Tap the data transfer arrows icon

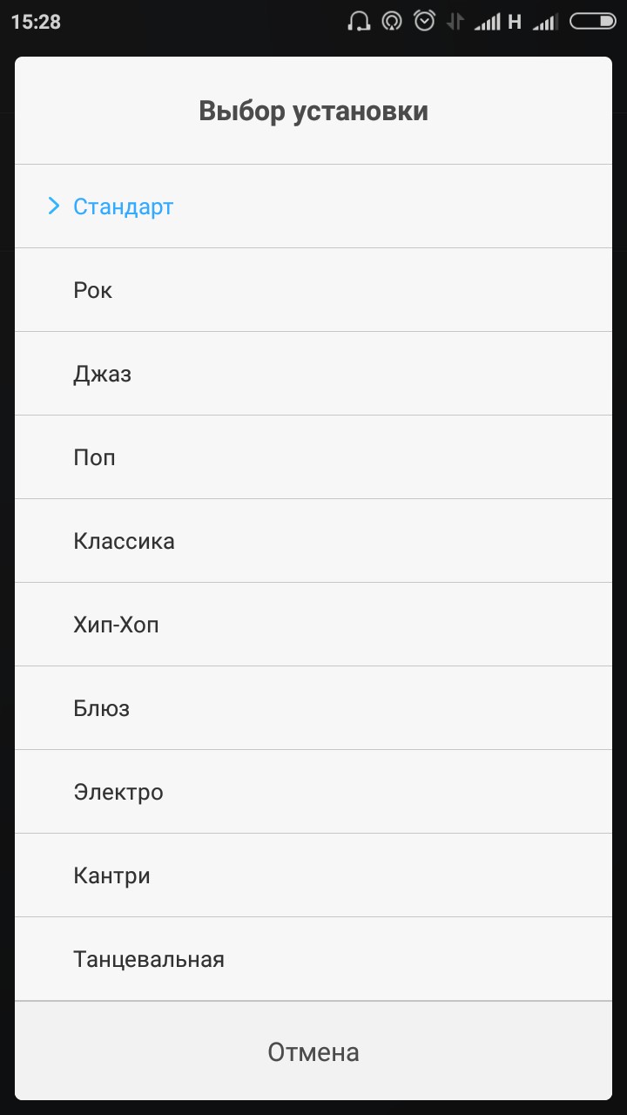[455, 22]
